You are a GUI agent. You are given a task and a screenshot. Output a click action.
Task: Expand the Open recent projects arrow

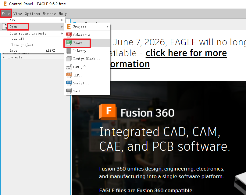coord(62,33)
